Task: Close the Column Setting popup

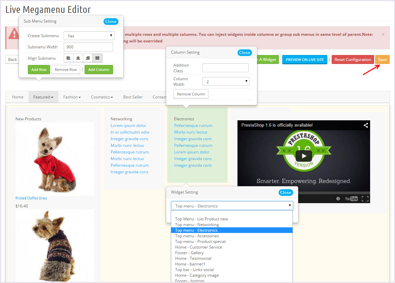Action: point(244,53)
